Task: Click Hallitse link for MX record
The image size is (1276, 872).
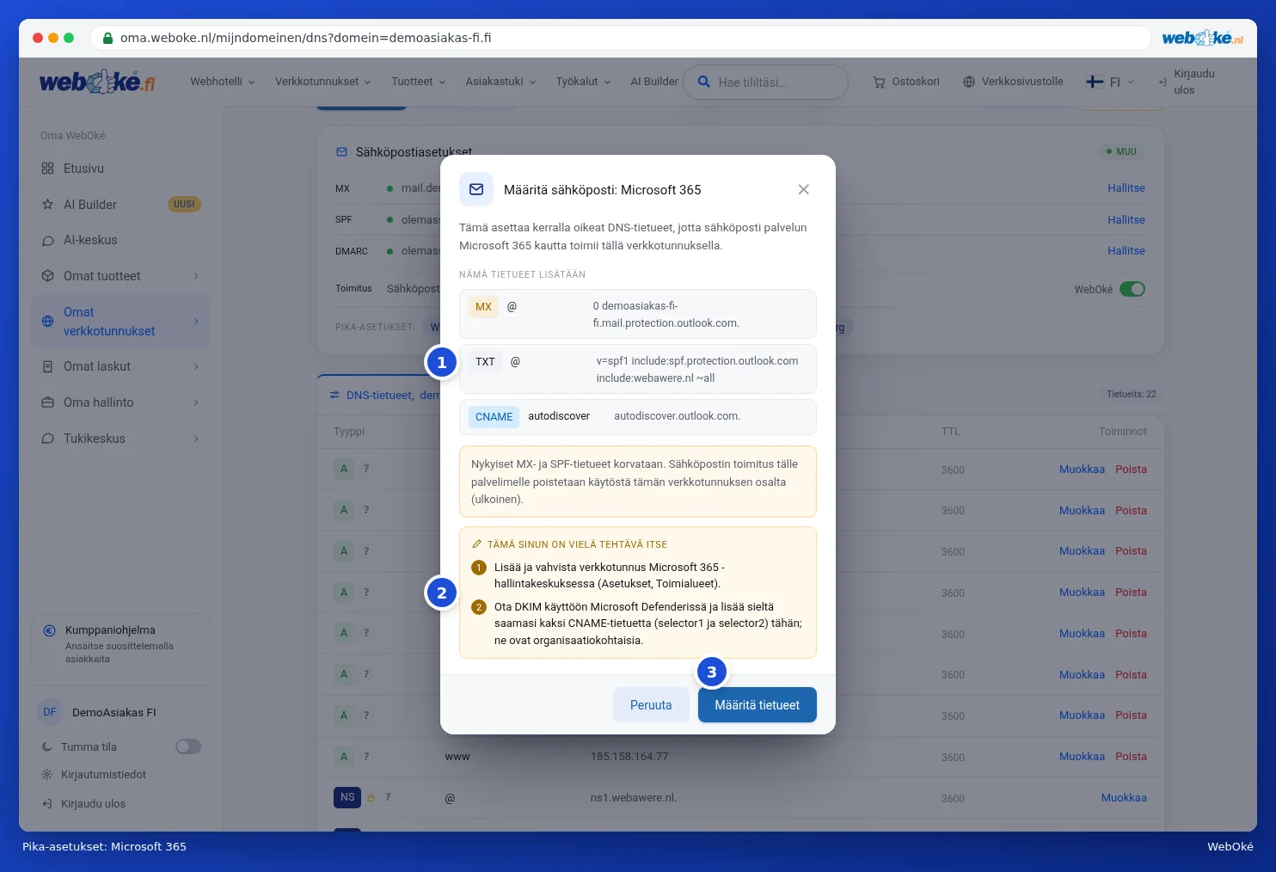Action: [x=1126, y=188]
